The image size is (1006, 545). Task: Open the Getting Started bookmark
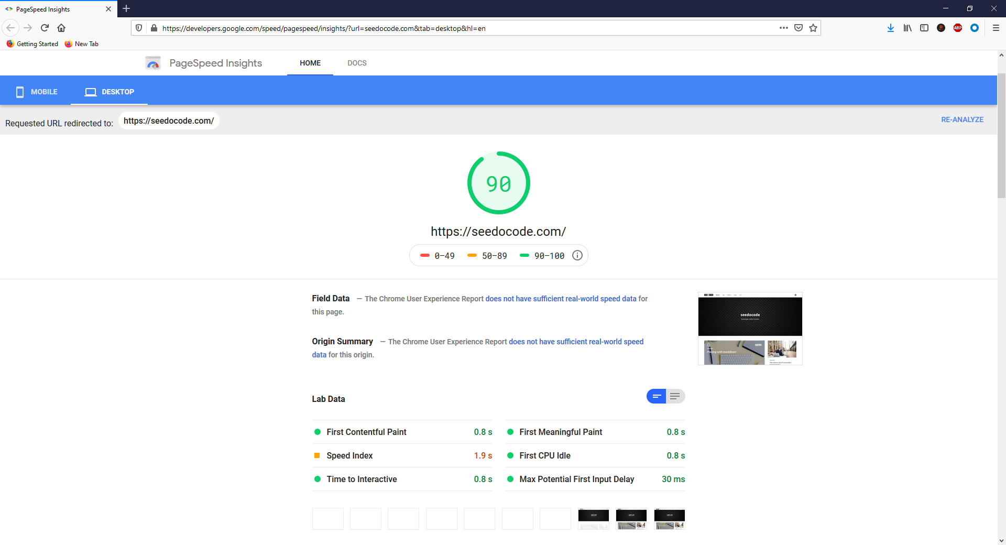click(32, 44)
